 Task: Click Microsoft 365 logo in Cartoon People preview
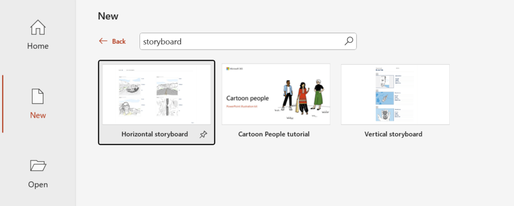[235, 69]
